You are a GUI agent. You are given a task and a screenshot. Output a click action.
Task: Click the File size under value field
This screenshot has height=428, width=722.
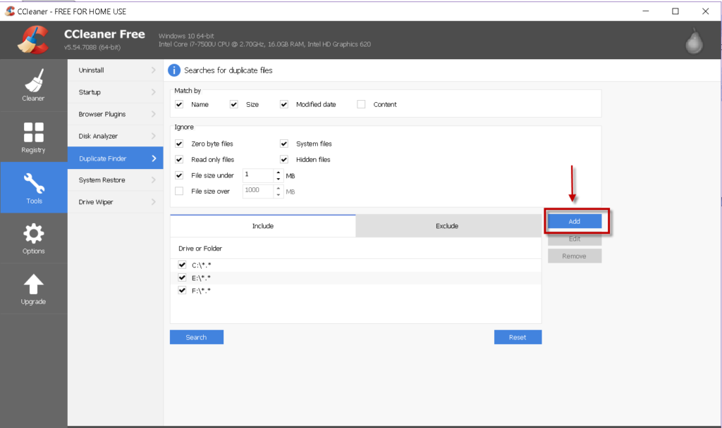(x=258, y=175)
